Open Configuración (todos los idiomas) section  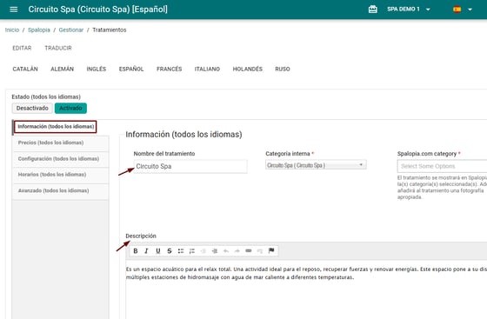61,159
